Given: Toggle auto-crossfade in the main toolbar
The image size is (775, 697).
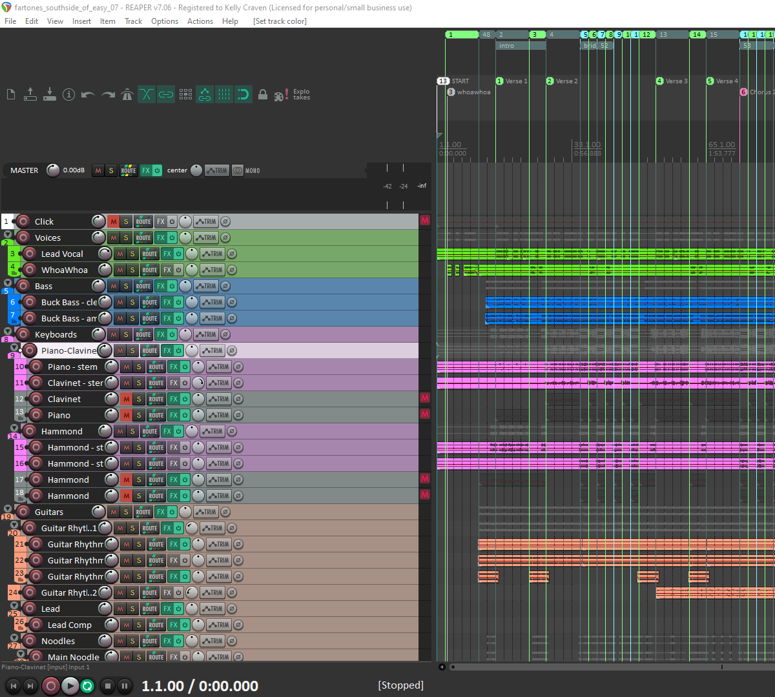Looking at the screenshot, I should pyautogui.click(x=147, y=95).
